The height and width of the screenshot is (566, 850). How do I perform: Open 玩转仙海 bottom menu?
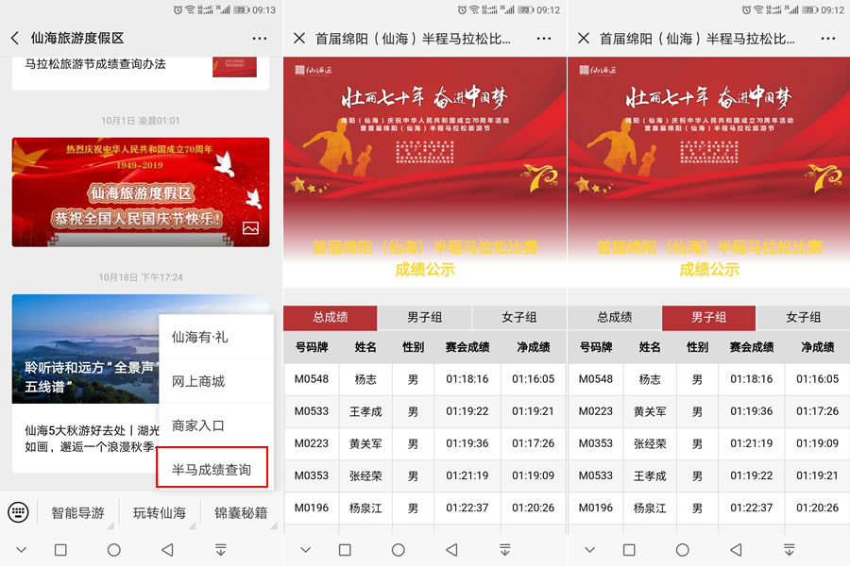pos(160,513)
